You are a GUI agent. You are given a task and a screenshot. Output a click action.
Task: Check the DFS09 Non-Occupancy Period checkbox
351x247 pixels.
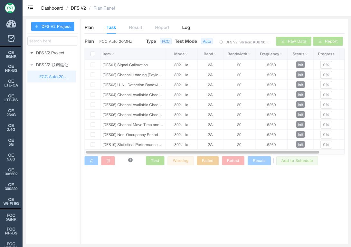[93, 134]
